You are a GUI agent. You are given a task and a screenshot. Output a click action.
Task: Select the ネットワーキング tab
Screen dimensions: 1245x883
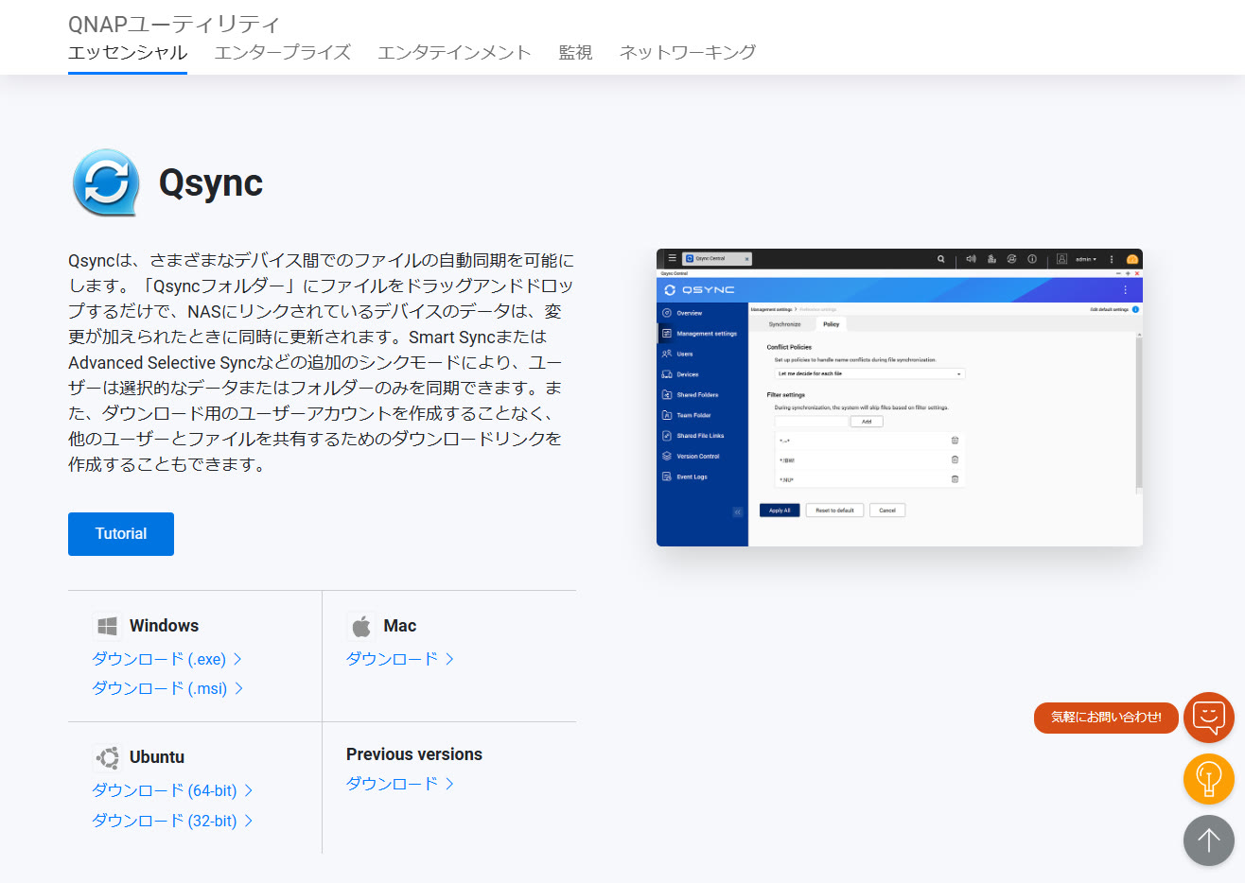[688, 53]
